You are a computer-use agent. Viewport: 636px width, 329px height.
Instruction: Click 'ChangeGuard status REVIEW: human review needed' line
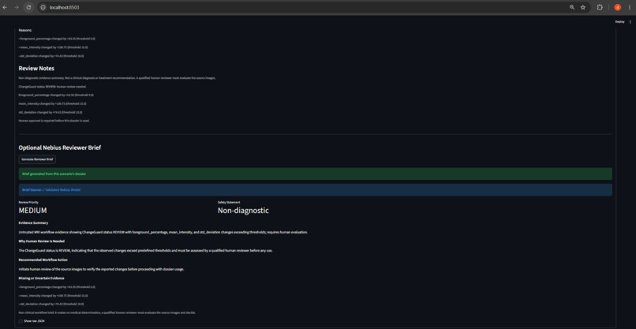[x=52, y=87]
